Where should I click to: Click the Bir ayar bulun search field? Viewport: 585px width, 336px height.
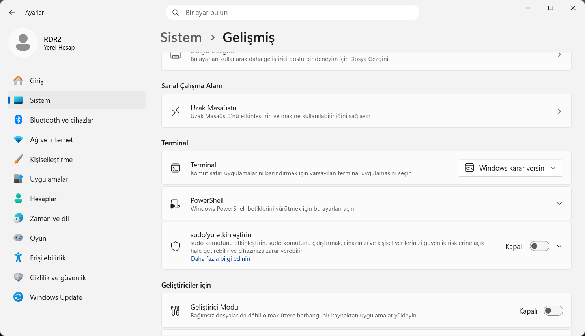[292, 13]
